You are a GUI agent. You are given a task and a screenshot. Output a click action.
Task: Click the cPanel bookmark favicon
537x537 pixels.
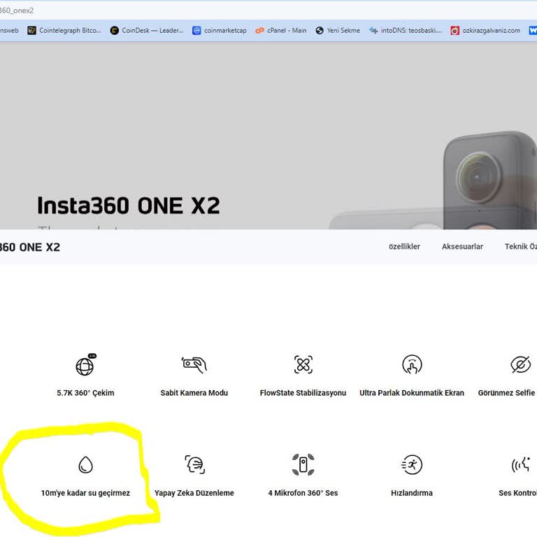[x=259, y=31]
